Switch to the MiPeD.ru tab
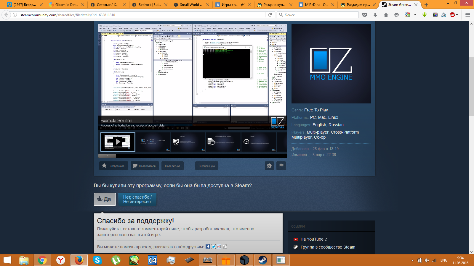This screenshot has height=266, width=474. point(316,5)
